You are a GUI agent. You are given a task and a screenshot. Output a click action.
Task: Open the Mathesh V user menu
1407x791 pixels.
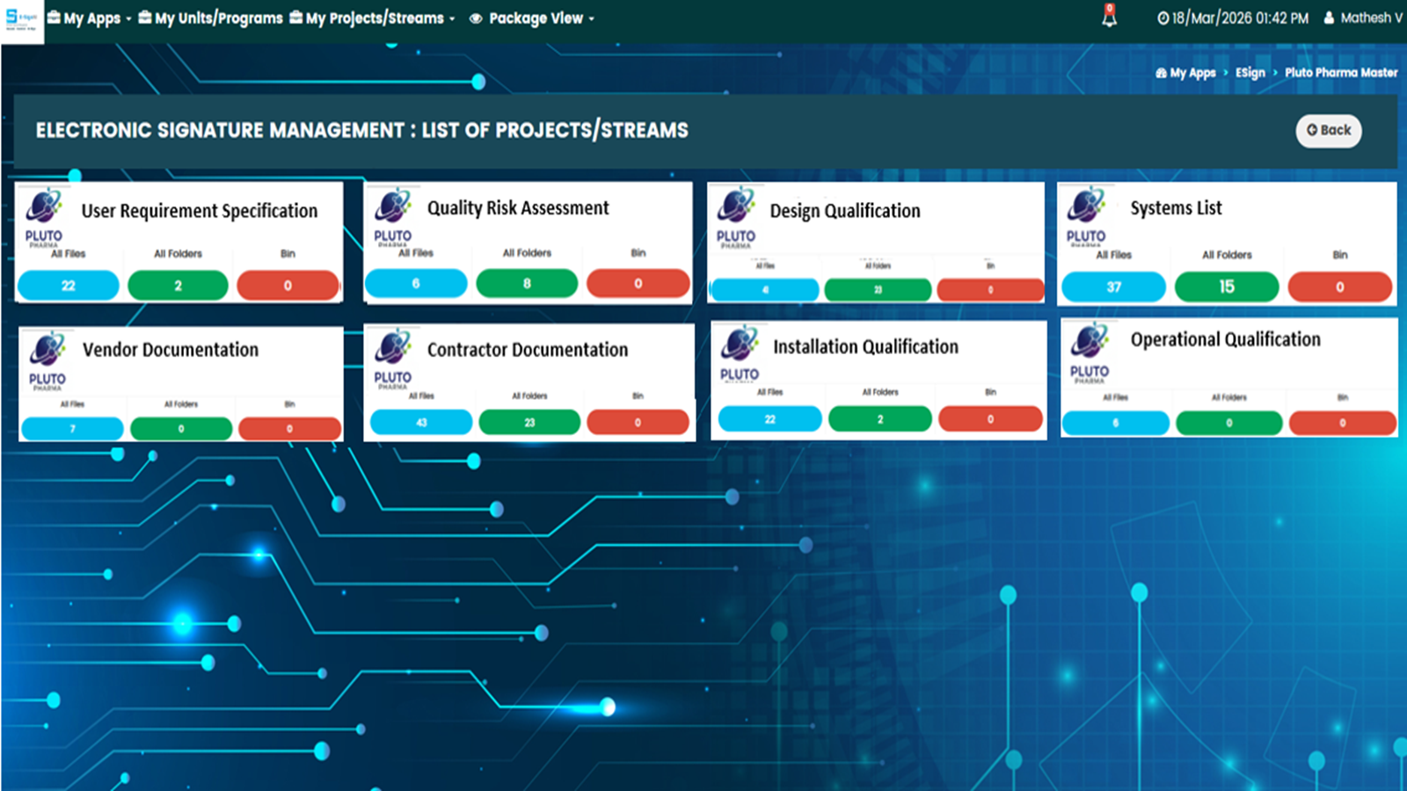1363,18
